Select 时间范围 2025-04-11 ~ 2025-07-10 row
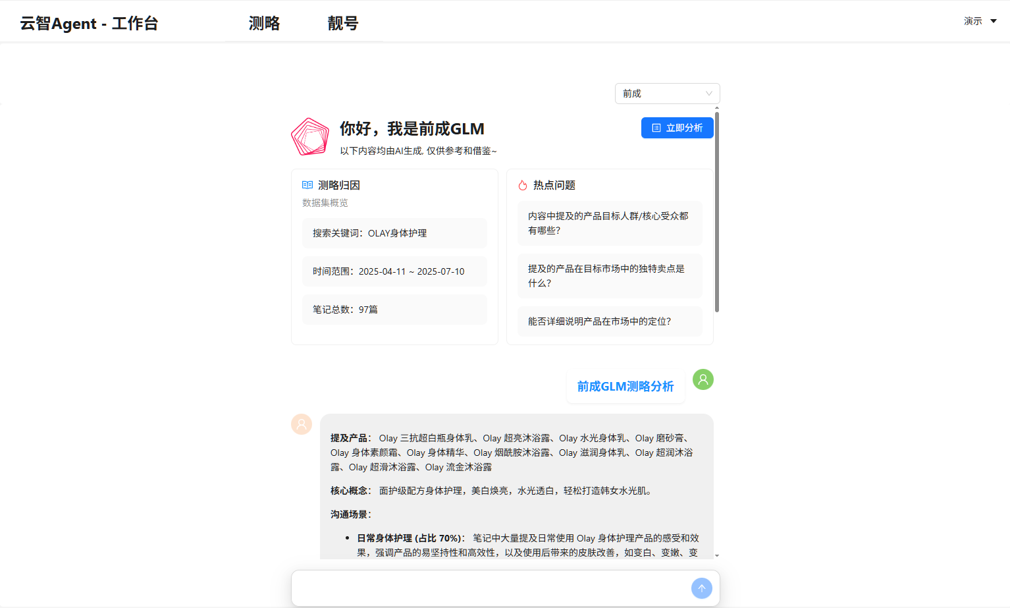The width and height of the screenshot is (1010, 608). tap(394, 271)
